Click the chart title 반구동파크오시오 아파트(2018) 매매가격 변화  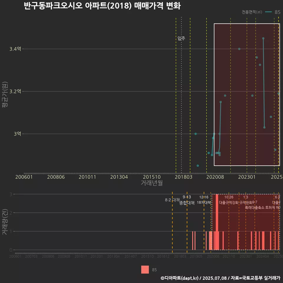coord(102,6)
